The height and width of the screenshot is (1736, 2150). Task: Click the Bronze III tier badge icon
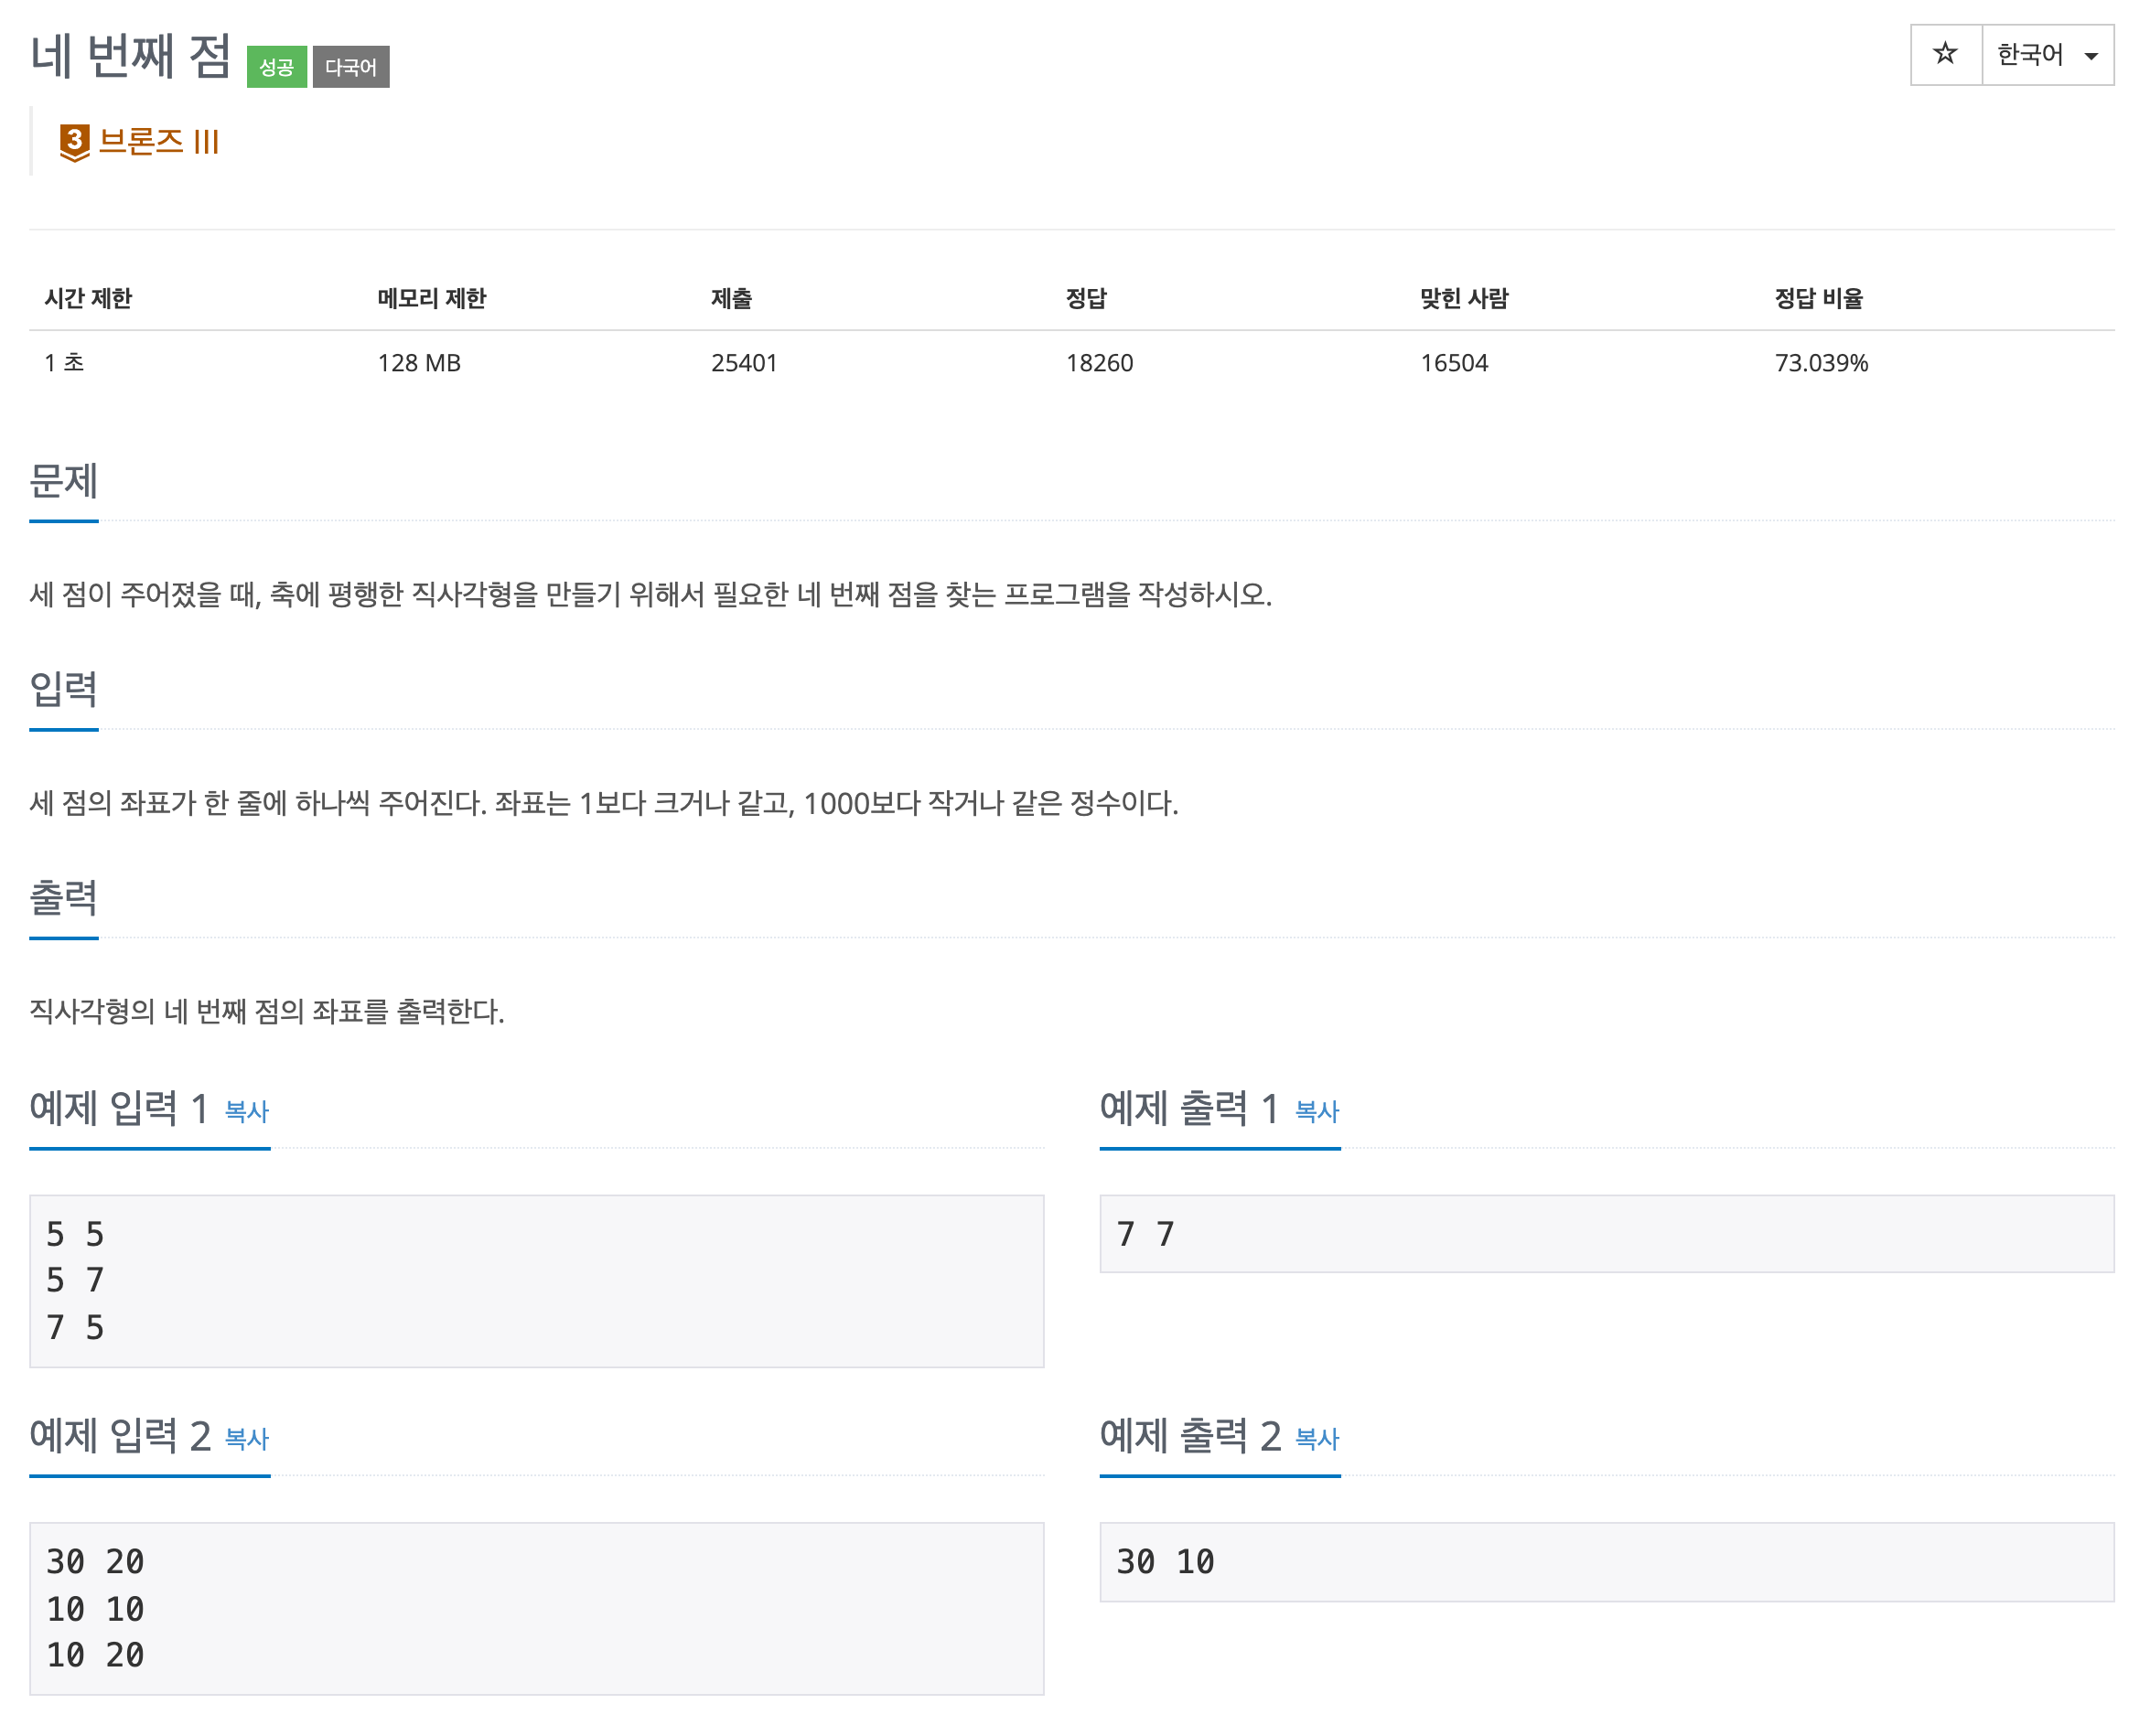coord(74,142)
